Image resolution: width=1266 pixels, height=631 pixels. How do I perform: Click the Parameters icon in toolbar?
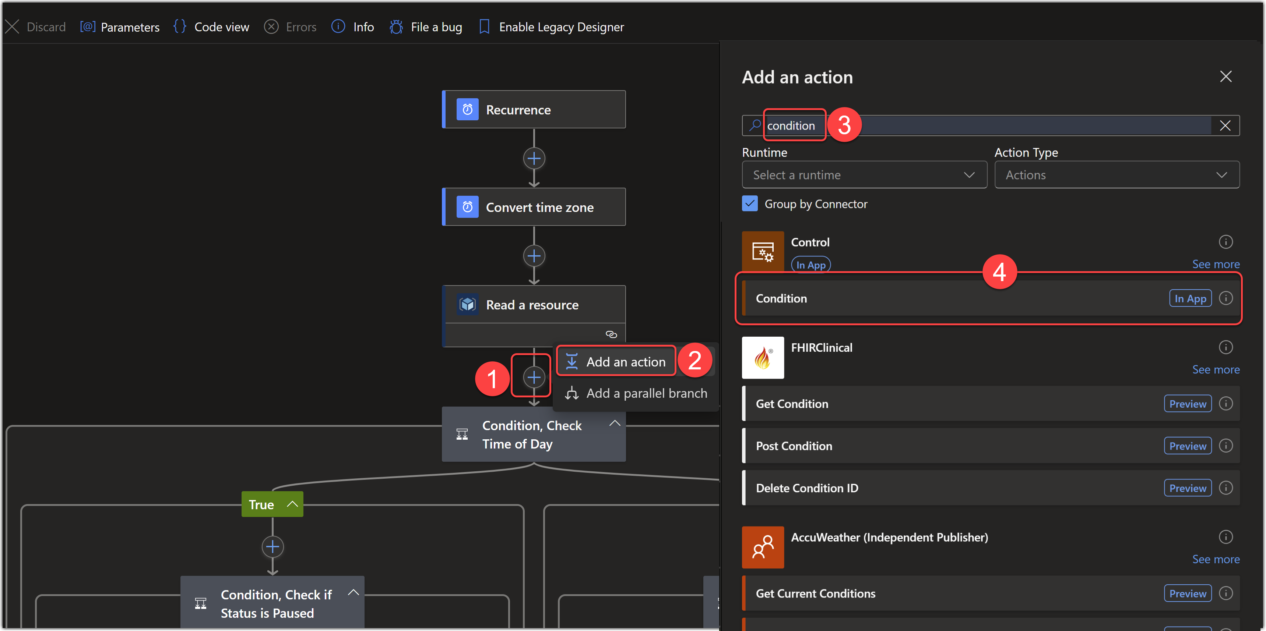pos(88,26)
